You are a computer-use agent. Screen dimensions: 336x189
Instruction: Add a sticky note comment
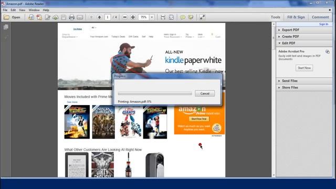pyautogui.click(x=183, y=17)
